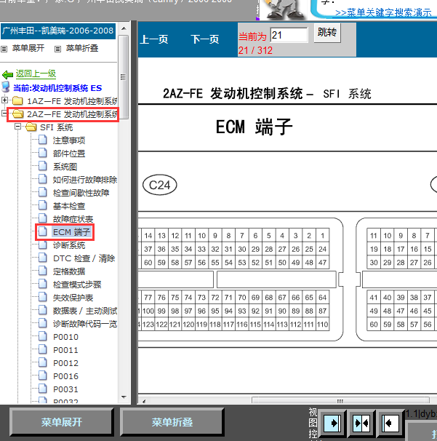Open the 菜单关键字搜索演示 link
437x441 pixels.
pyautogui.click(x=383, y=12)
